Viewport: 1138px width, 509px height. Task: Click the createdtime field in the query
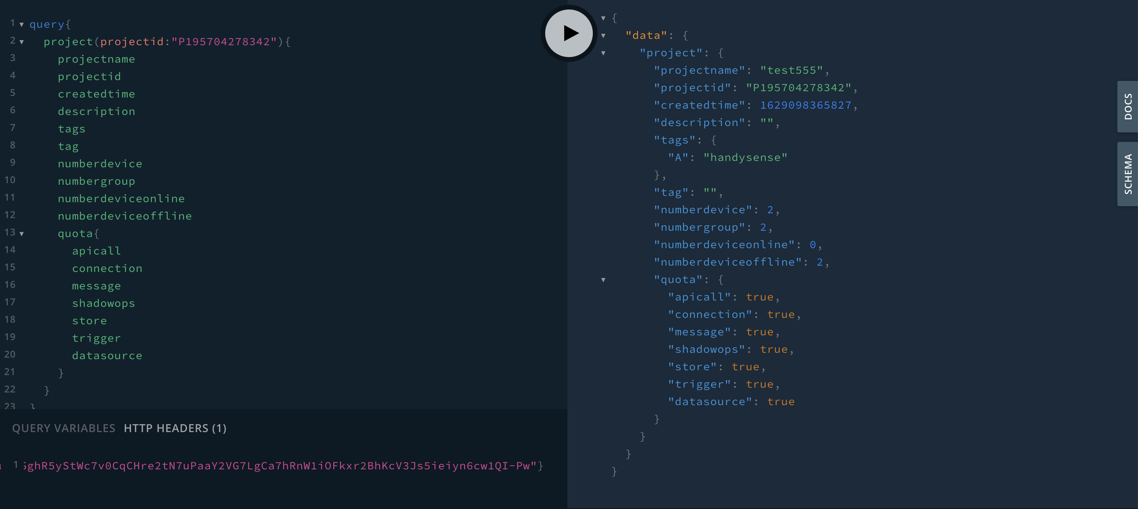point(96,94)
